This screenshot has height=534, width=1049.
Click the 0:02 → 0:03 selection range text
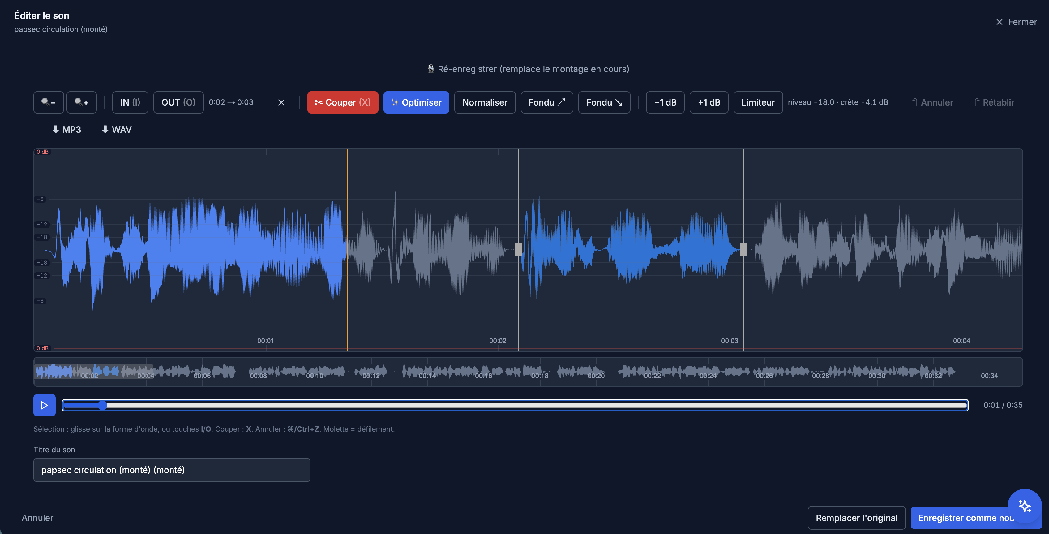pyautogui.click(x=231, y=102)
